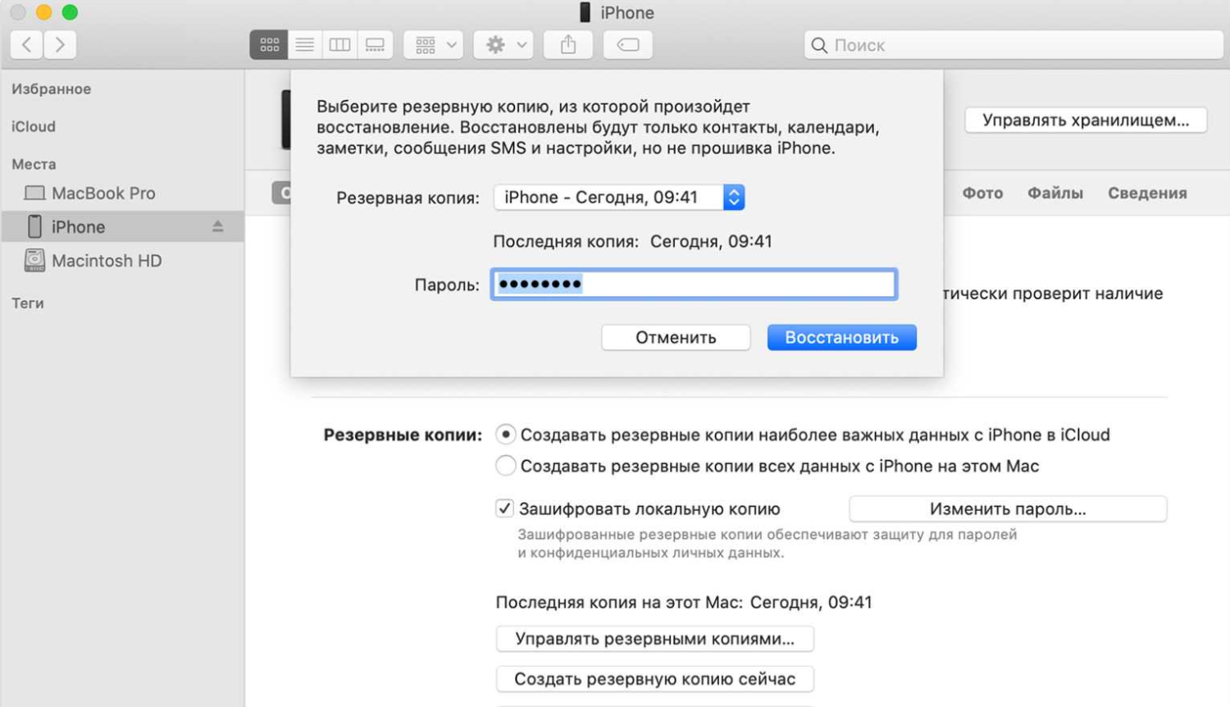
Task: Click Изменить пароль button
Action: (1008, 509)
